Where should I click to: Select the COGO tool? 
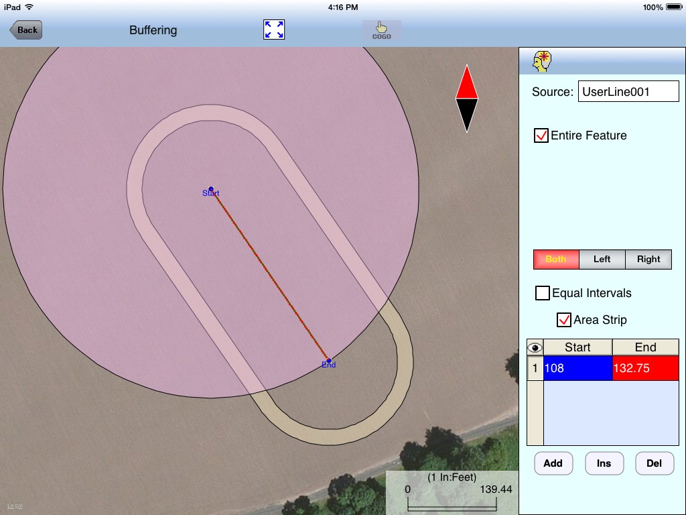(x=381, y=30)
